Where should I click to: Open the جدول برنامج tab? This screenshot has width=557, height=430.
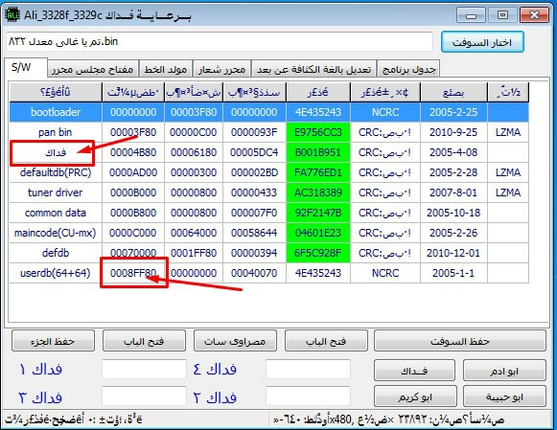tap(408, 69)
